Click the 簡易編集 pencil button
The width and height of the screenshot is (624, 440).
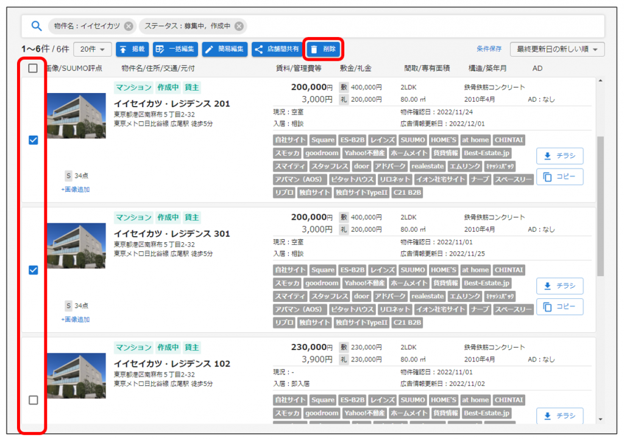(225, 49)
